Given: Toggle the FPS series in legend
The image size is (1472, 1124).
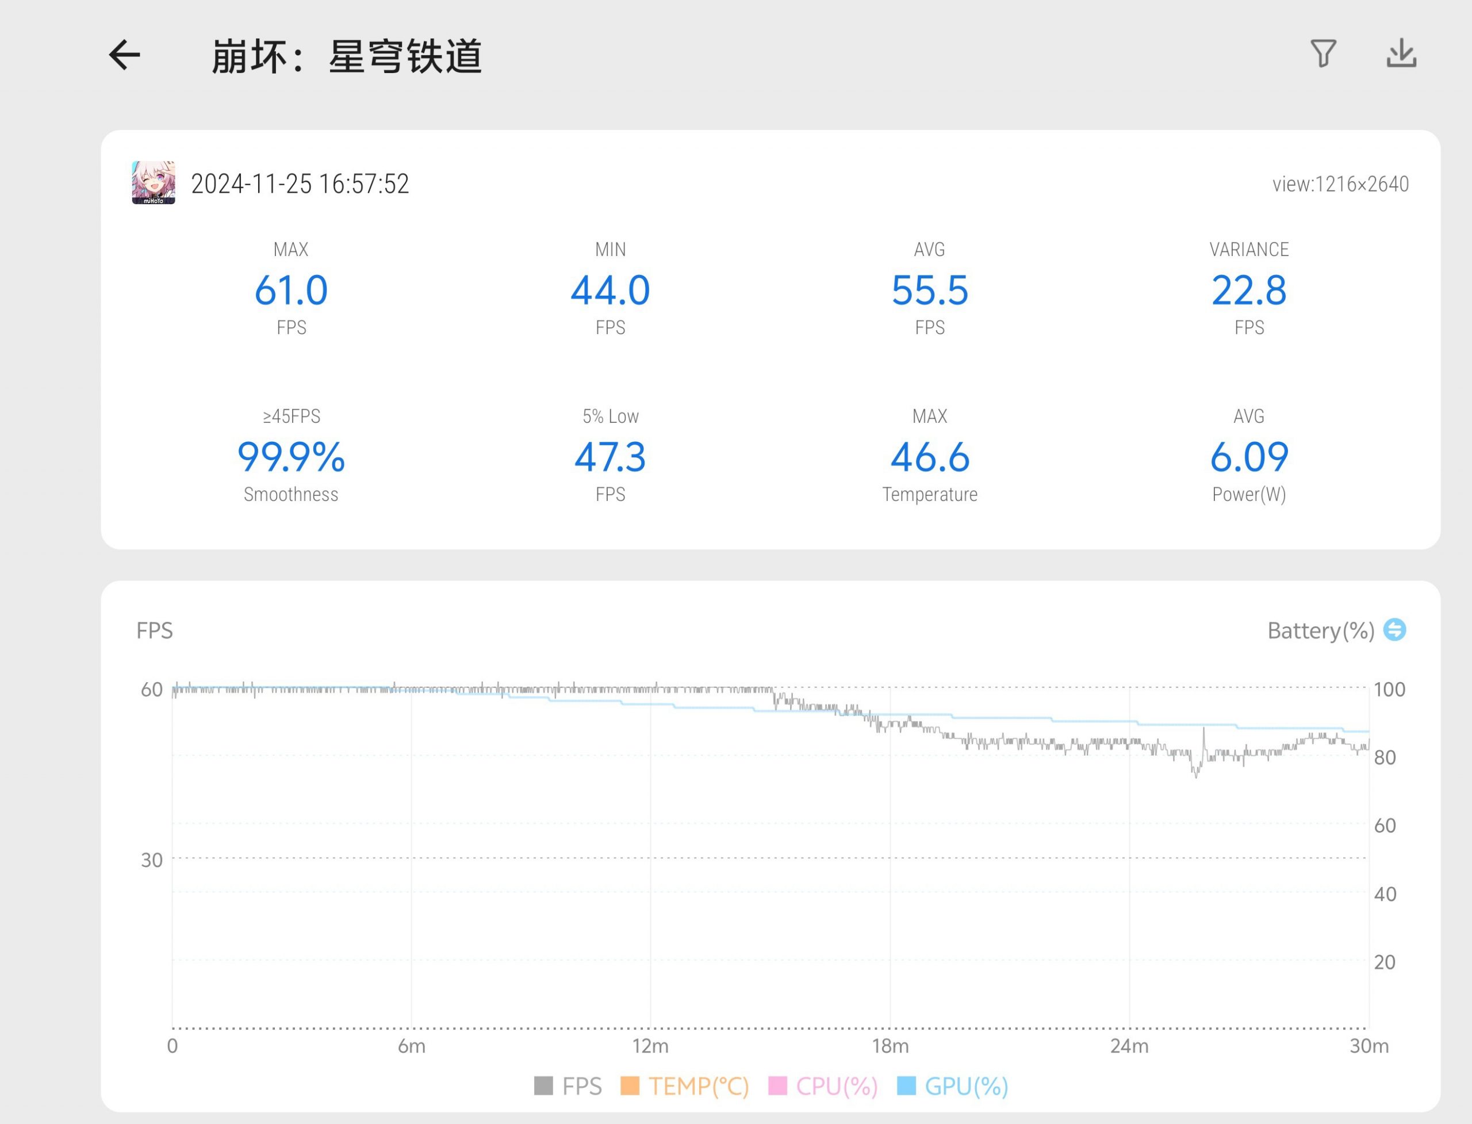Looking at the screenshot, I should pyautogui.click(x=581, y=1086).
